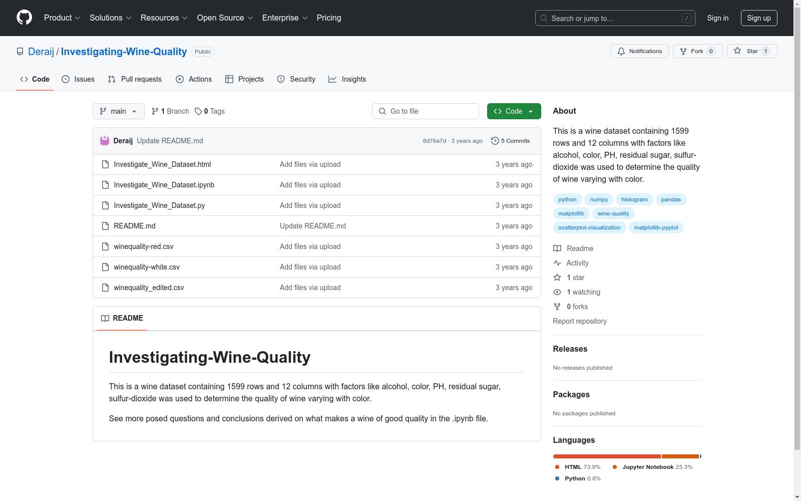This screenshot has width=801, height=501.
Task: Open the Pricing link
Action: click(329, 18)
